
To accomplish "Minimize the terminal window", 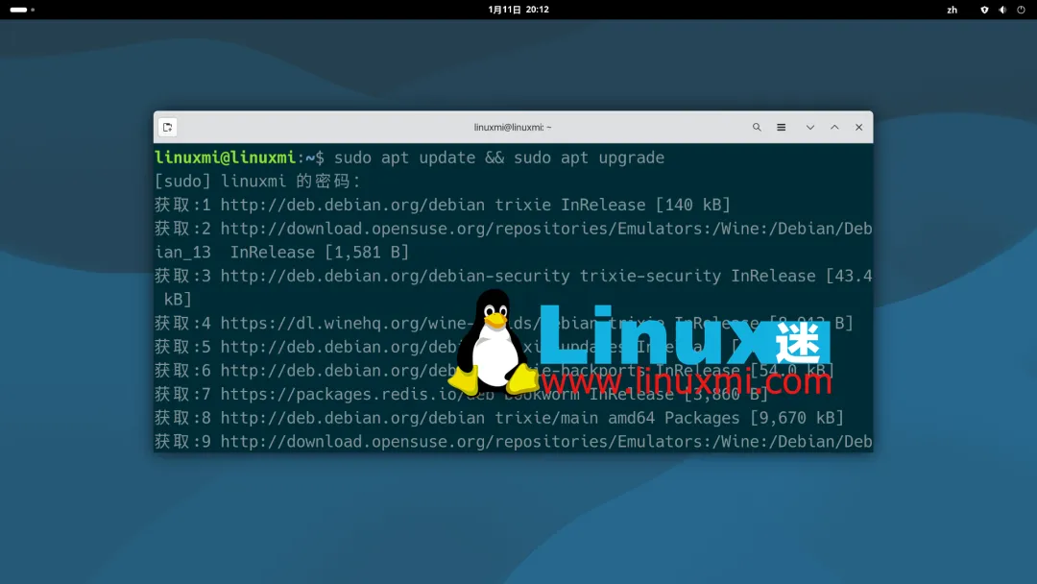I will [x=810, y=127].
